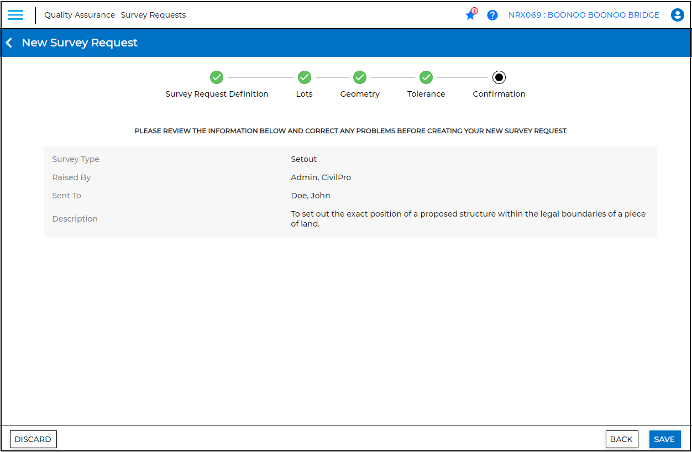This screenshot has width=692, height=452.
Task: Click the Geometry step label
Action: [x=360, y=94]
